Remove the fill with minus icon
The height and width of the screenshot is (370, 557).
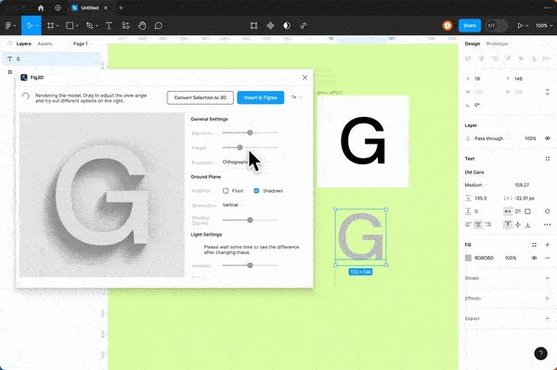click(547, 258)
